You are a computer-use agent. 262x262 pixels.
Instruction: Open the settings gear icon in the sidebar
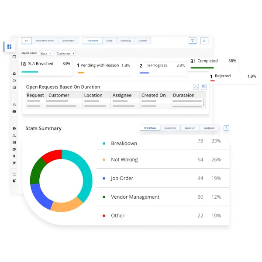(x=14, y=74)
